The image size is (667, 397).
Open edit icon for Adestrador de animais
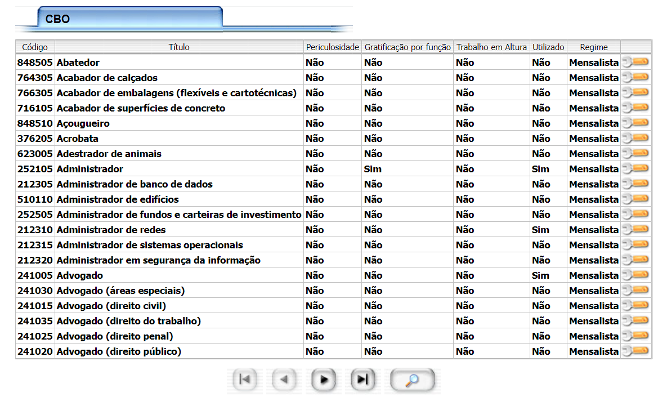coord(636,154)
